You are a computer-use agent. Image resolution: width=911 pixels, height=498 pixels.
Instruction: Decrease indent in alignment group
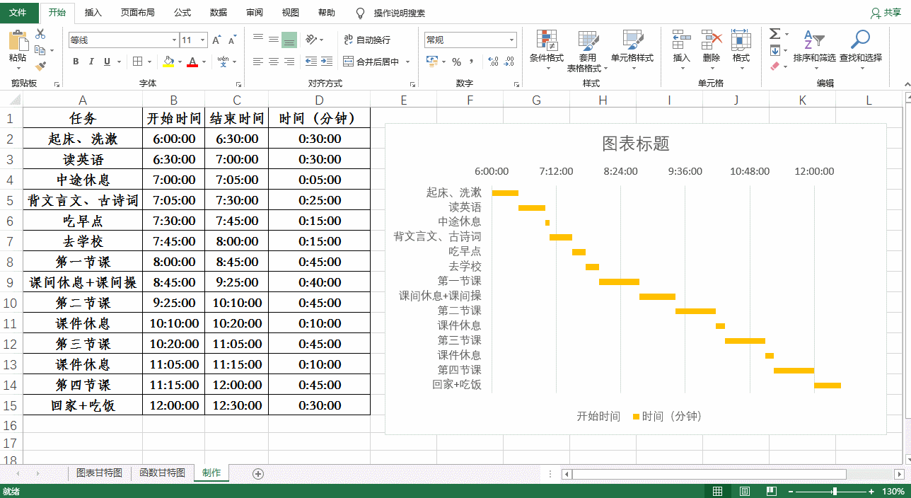coord(310,62)
